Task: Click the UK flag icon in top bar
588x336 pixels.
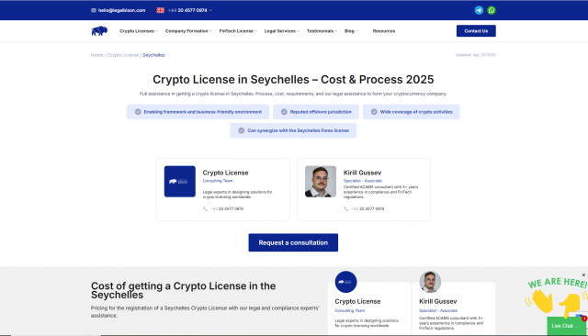Action: pyautogui.click(x=161, y=10)
